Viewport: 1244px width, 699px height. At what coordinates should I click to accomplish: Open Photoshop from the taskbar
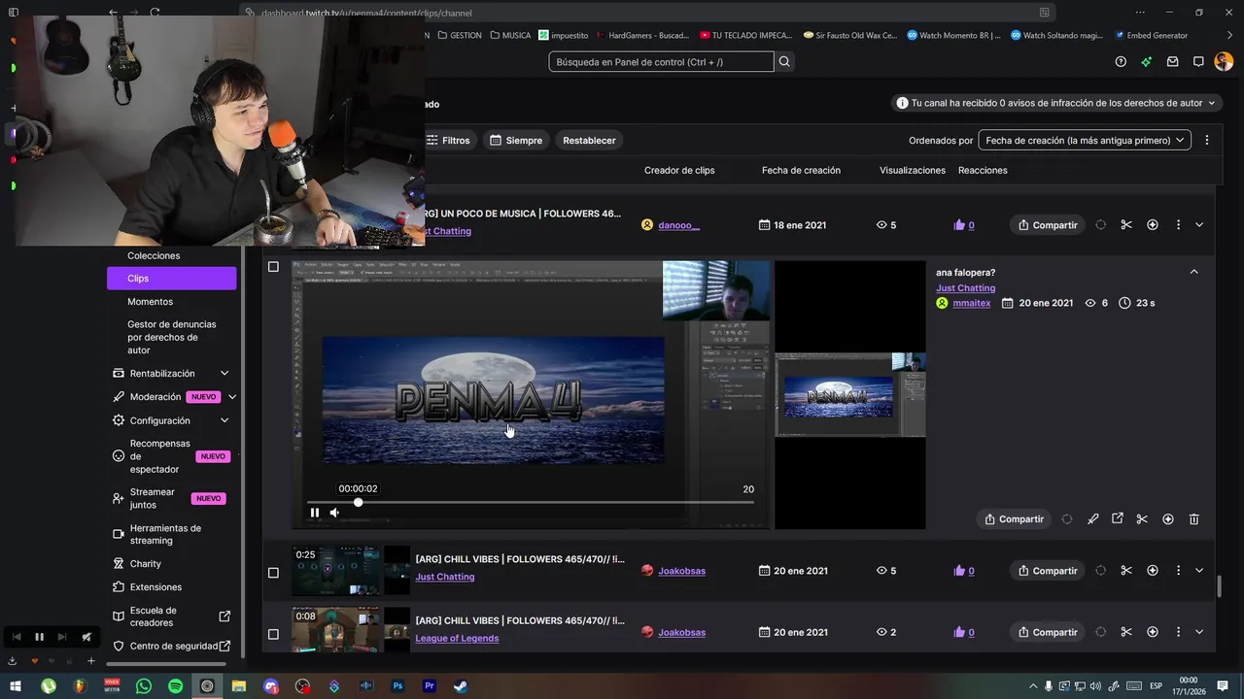tap(397, 686)
